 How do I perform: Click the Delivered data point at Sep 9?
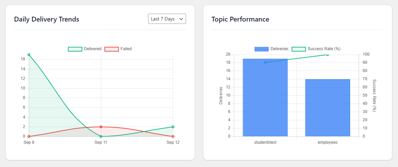pyautogui.click(x=29, y=55)
